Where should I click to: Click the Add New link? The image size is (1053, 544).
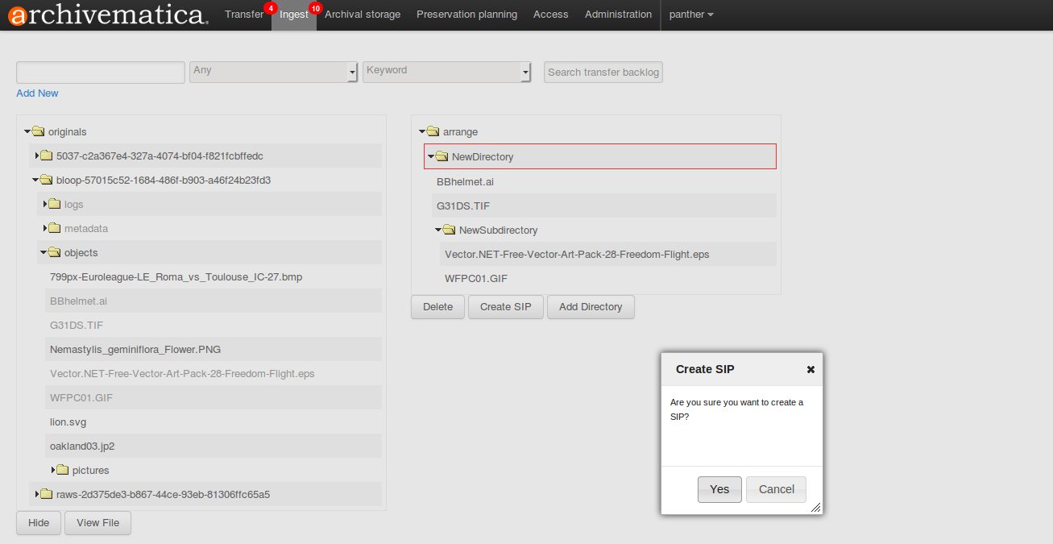(37, 93)
